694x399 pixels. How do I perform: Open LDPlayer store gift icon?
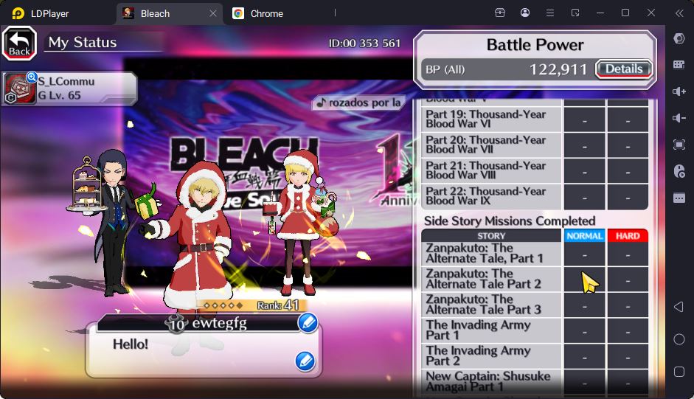tap(500, 13)
